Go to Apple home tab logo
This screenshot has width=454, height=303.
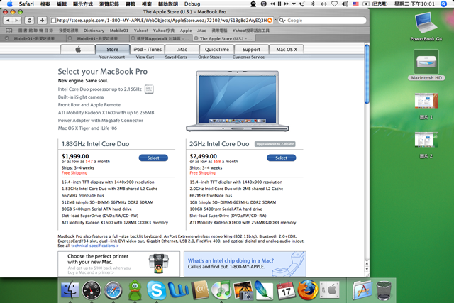77,49
